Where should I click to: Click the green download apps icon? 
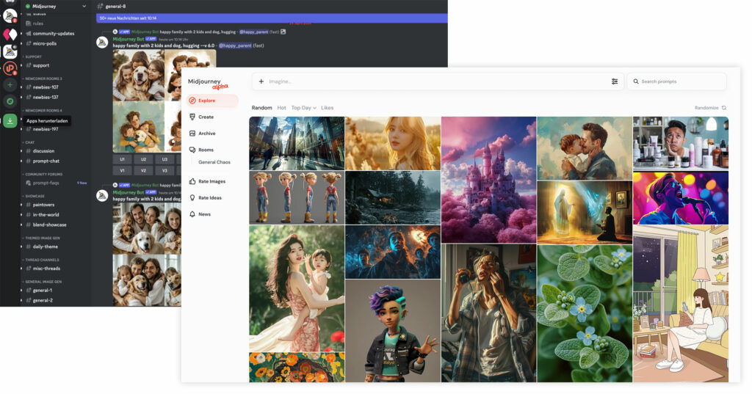(10, 121)
